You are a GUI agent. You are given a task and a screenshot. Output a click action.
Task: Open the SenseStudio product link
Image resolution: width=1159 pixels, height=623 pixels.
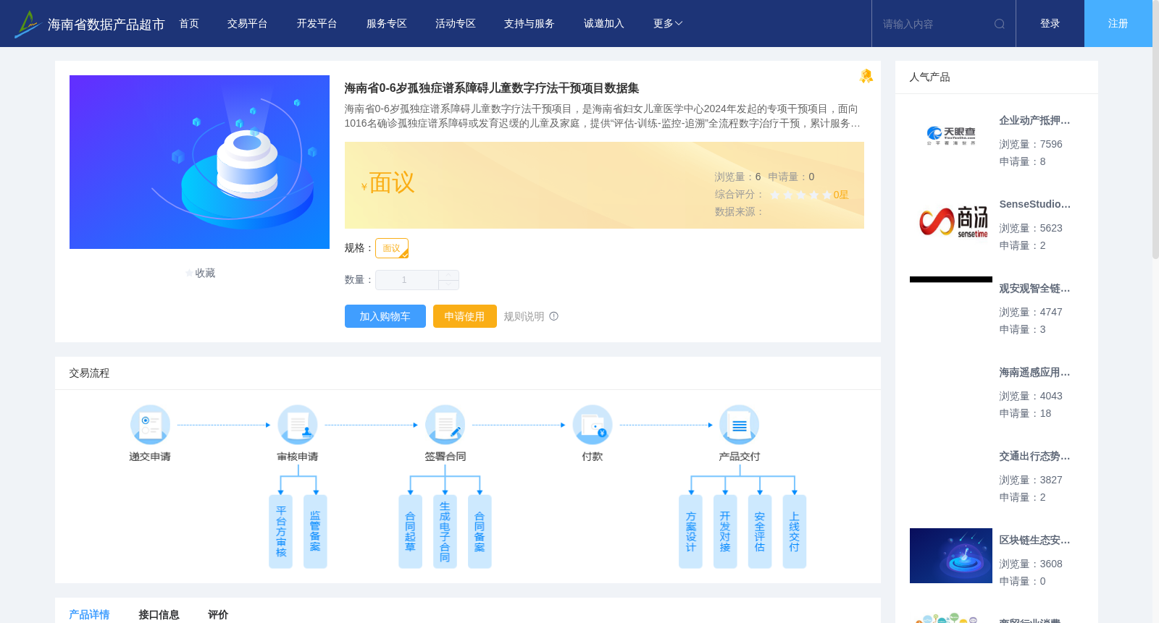tap(1034, 205)
